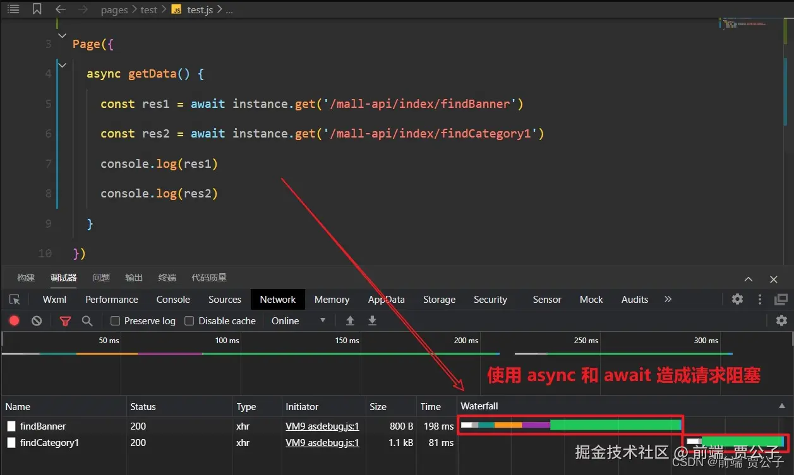Viewport: 794px width, 475px height.
Task: Navigate back with the left arrow
Action: coord(60,9)
